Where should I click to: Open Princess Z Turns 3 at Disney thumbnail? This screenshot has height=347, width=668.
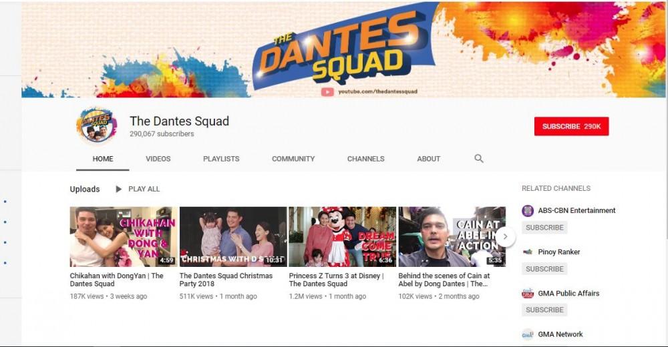[342, 237]
